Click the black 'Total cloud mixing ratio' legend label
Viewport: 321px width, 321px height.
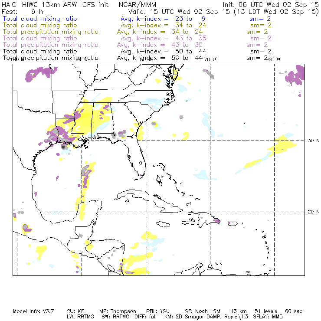click(40, 51)
